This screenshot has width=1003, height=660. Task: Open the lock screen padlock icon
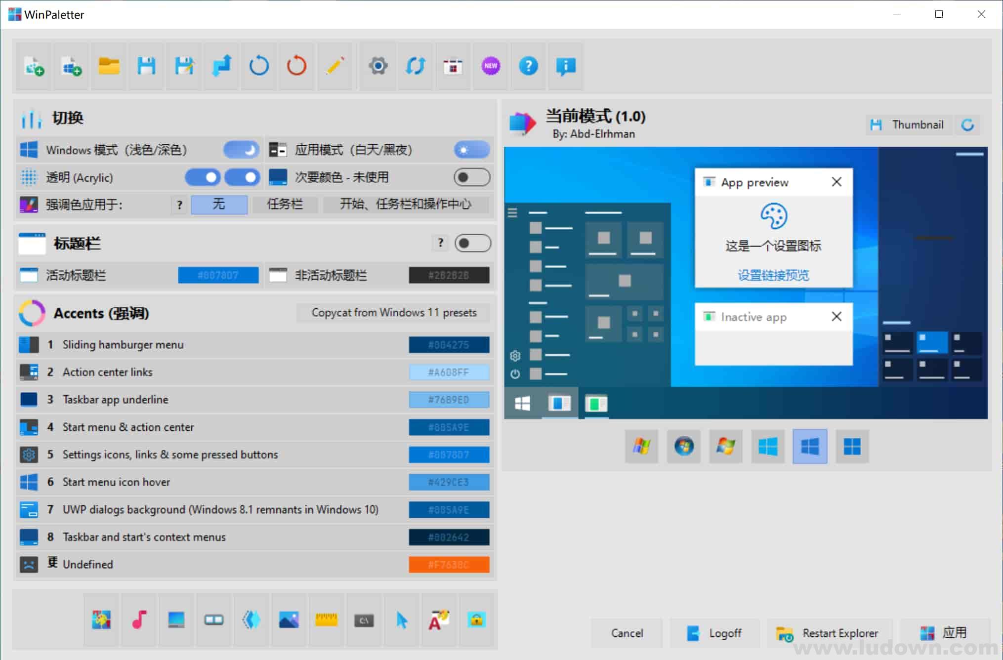(x=477, y=619)
